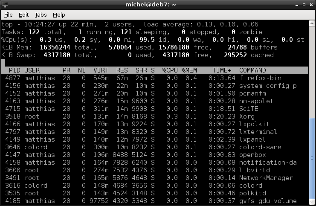
Task: Click the window menu icon in title bar
Action: coord(5,4)
